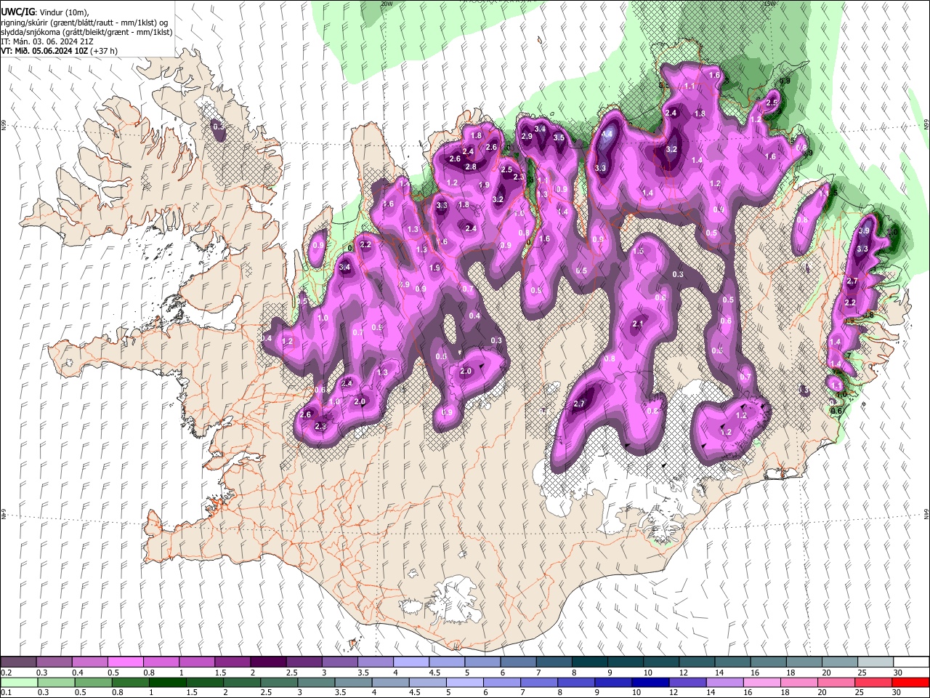Pick darkest purple 2–2.5 swatch, upper legend row
The height and width of the screenshot is (698, 930).
(268, 662)
